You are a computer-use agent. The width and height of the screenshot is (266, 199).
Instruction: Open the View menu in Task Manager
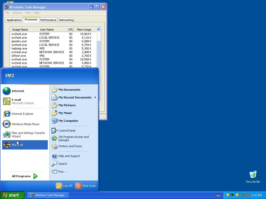(28, 13)
